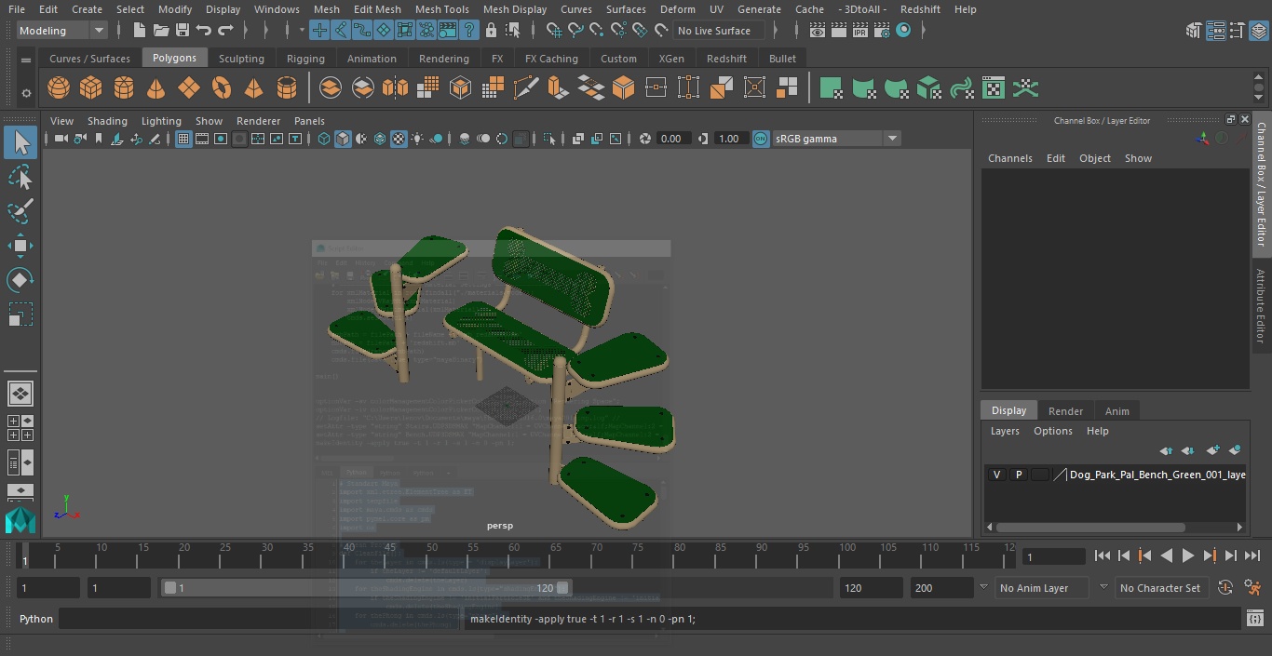Viewport: 1272px width, 656px height.
Task: Open the Redshift menu in menu bar
Action: (920, 9)
